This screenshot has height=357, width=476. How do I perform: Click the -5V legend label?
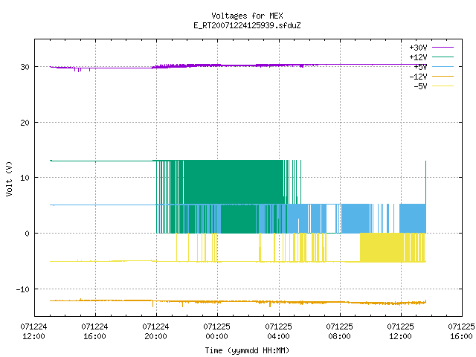(x=420, y=86)
